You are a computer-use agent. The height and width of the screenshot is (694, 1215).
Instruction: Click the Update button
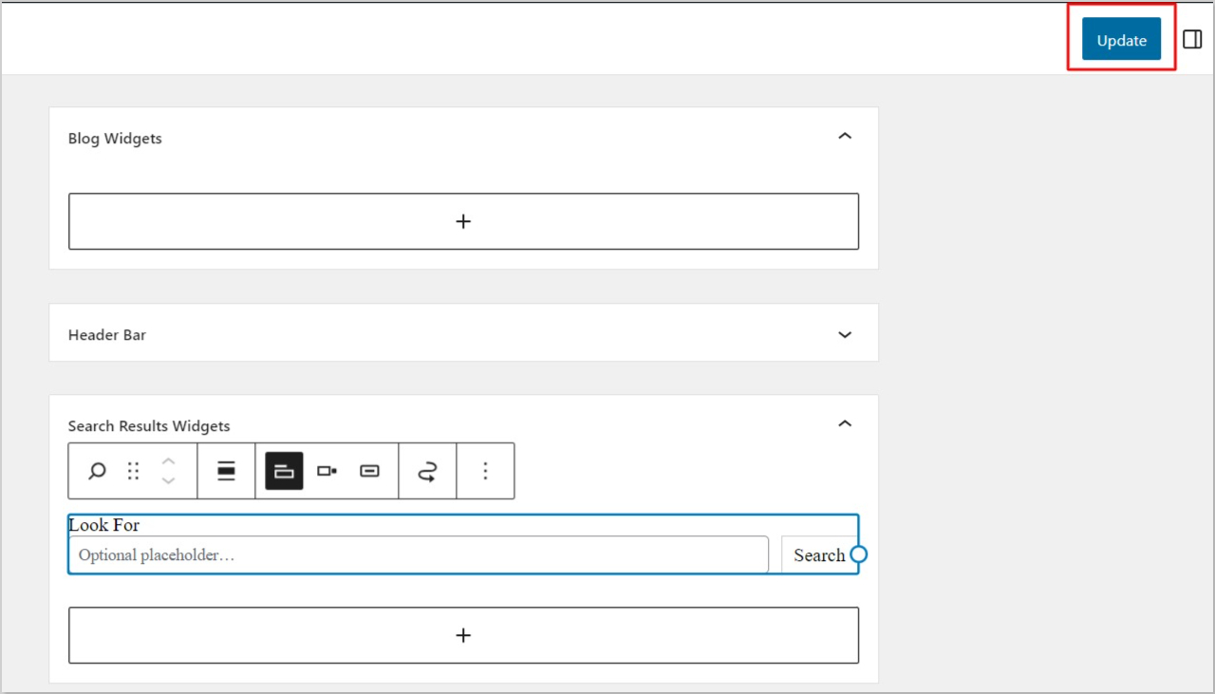tap(1120, 40)
